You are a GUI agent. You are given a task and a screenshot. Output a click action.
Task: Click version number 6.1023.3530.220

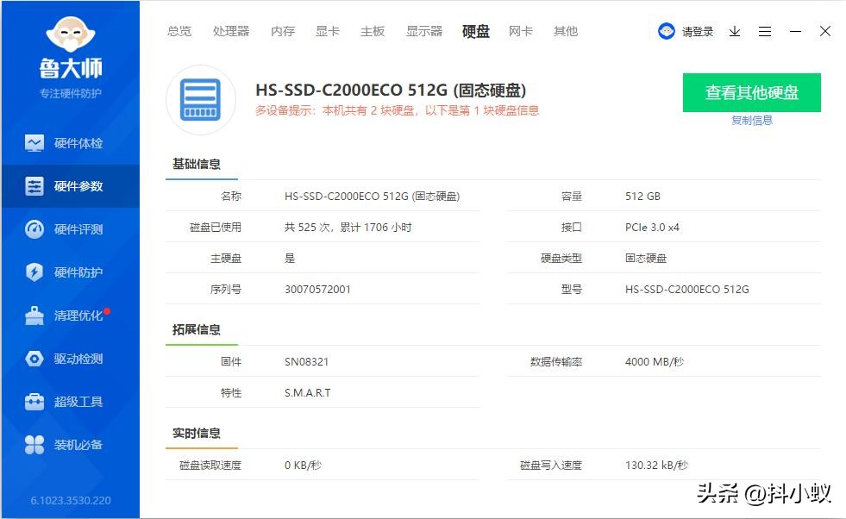[71, 501]
